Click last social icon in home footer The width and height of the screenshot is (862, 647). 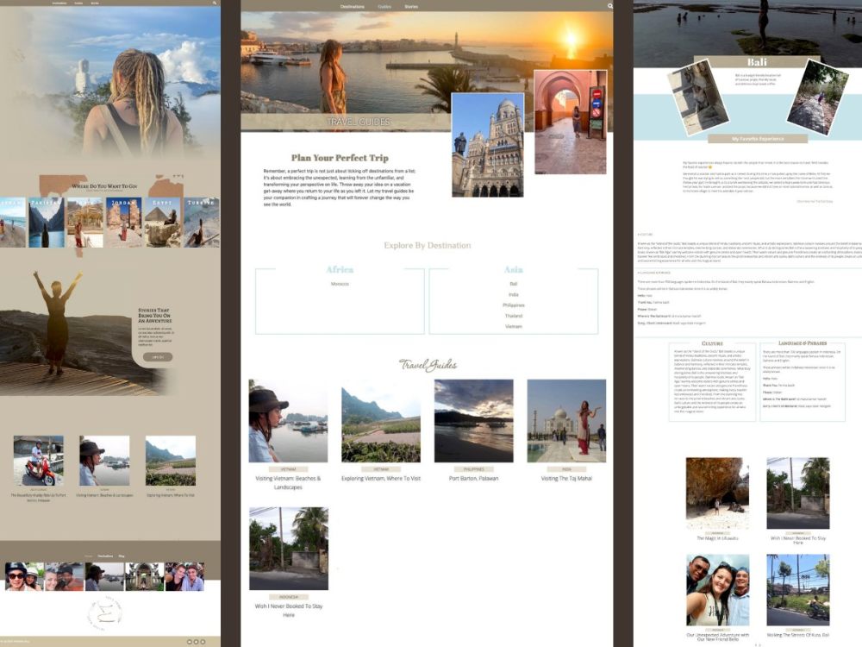pos(203,642)
